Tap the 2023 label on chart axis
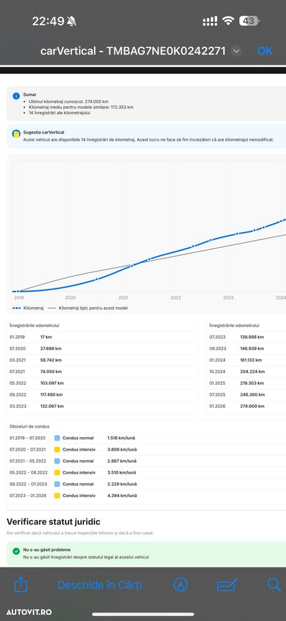This screenshot has width=286, height=621. point(228,297)
